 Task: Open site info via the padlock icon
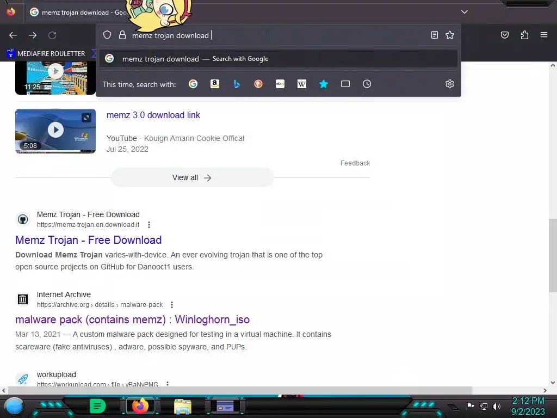[122, 35]
